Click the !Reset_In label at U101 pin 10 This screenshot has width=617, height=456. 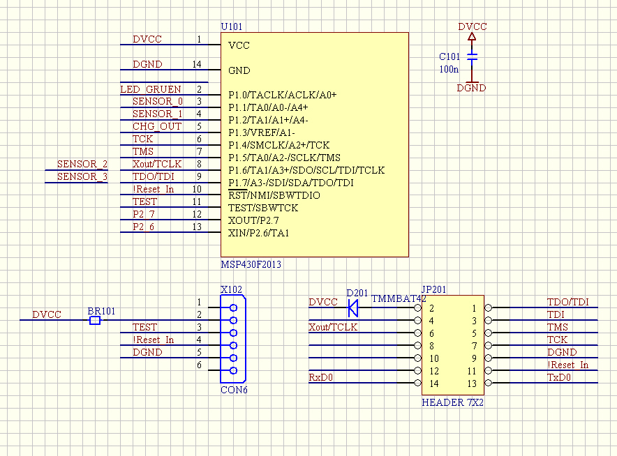(x=153, y=189)
